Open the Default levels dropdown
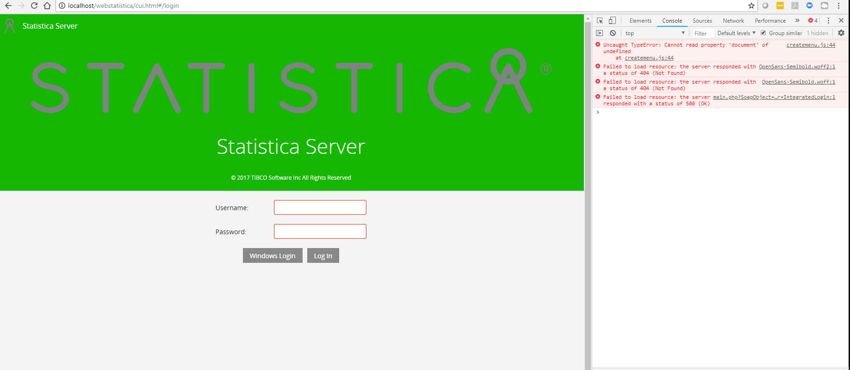Screen dimensions: 850x370 [x=736, y=33]
